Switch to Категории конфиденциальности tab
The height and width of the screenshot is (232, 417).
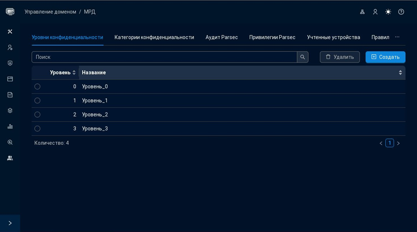point(154,37)
